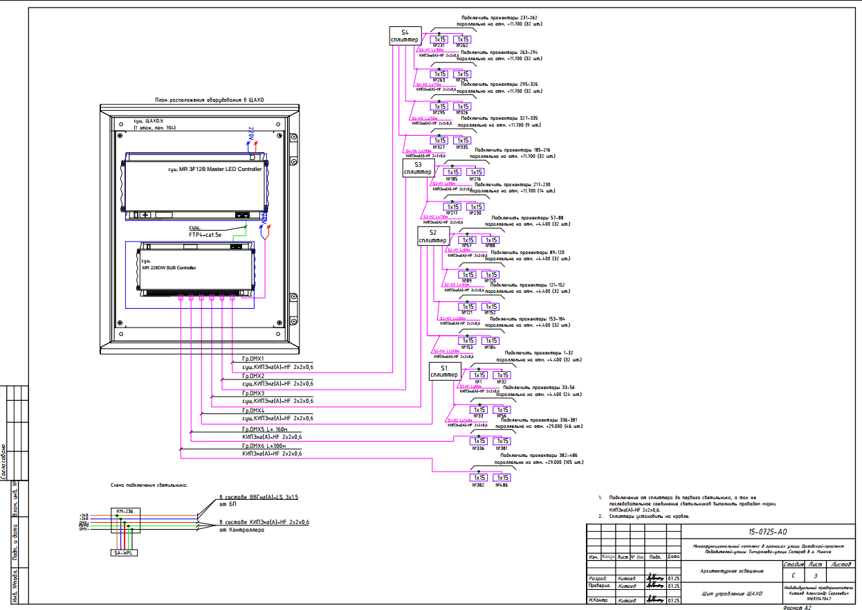
Task: Click the text 'Подключить прожекторы 57-88'
Action: click(528, 217)
